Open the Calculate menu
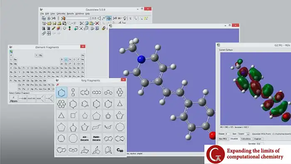Screen dimensions: 291x164 coord(61,14)
